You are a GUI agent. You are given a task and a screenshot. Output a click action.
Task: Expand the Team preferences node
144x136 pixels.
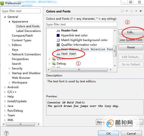click(x=5, y=115)
